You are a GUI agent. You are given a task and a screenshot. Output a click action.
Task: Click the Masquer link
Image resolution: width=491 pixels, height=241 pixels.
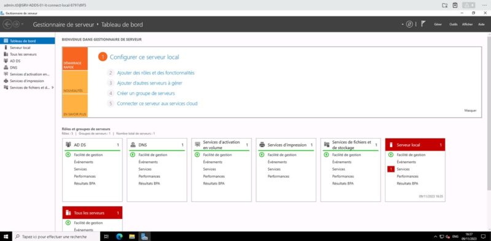point(470,110)
